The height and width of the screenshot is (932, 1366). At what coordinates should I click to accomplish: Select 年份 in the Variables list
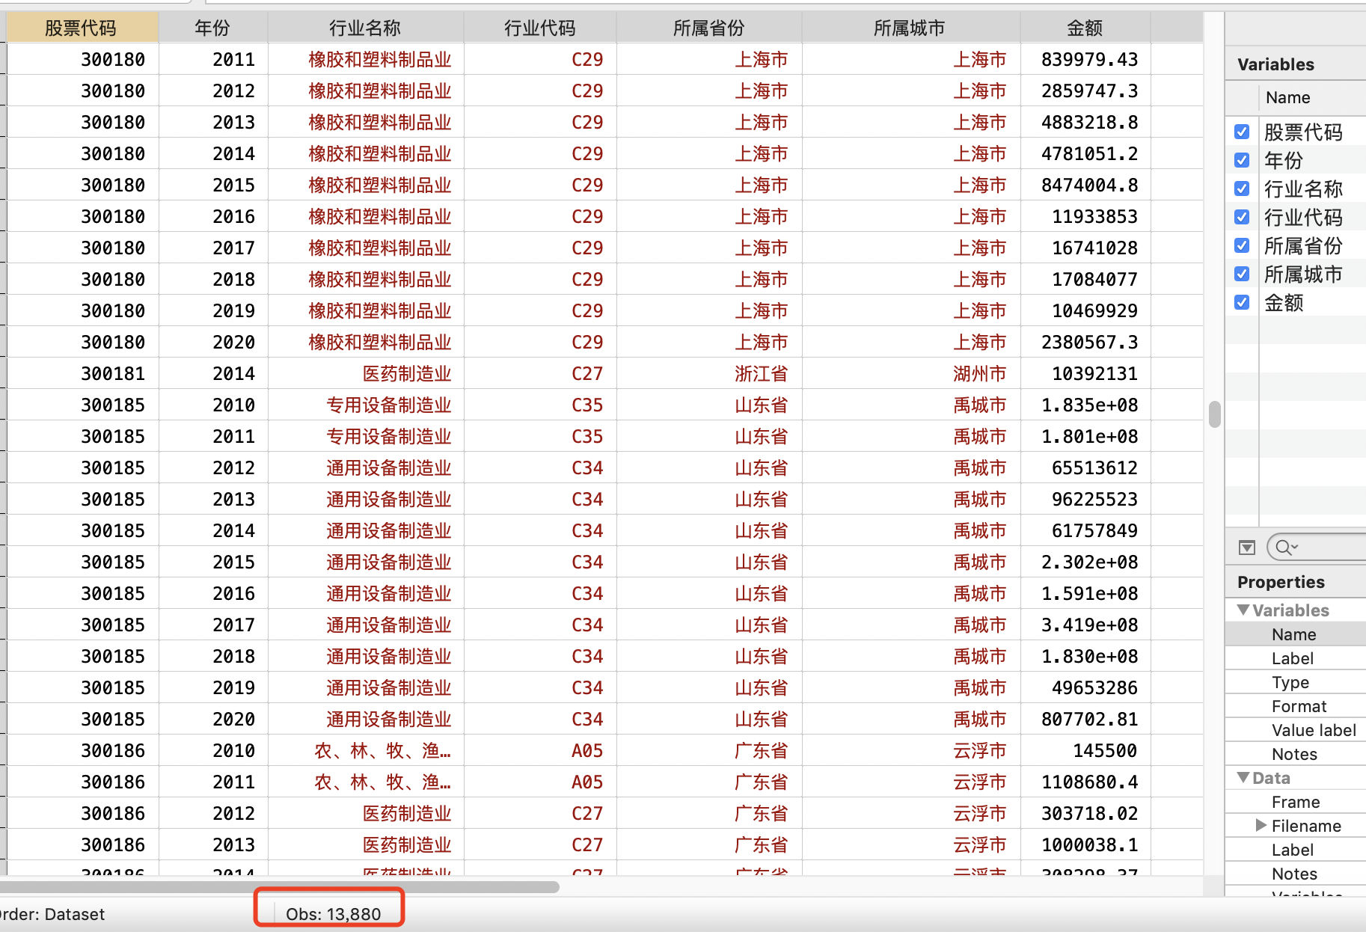[1284, 160]
